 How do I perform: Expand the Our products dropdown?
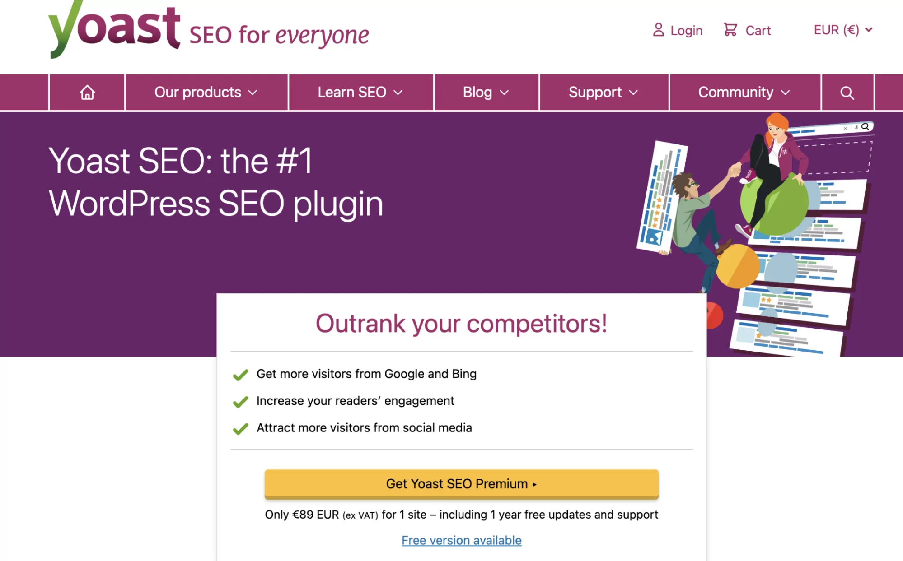point(206,92)
